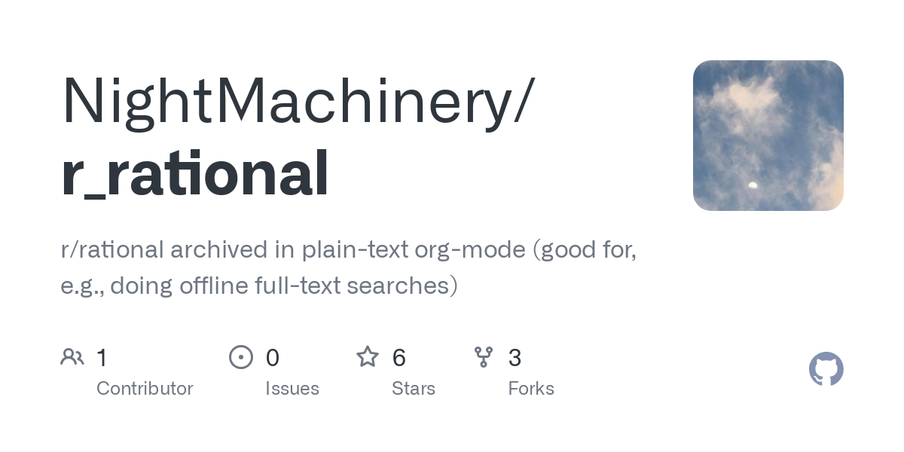Image resolution: width=904 pixels, height=452 pixels.
Task: Click the issues count "0"
Action: coord(273,358)
